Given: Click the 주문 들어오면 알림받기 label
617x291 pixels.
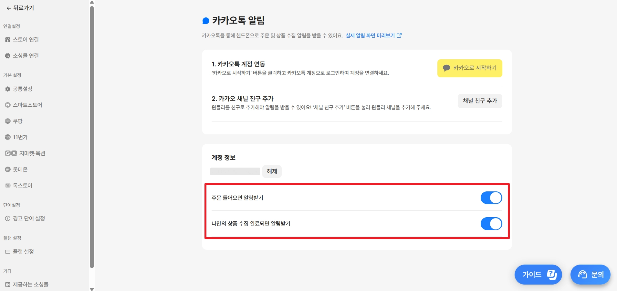Looking at the screenshot, I should [x=237, y=198].
